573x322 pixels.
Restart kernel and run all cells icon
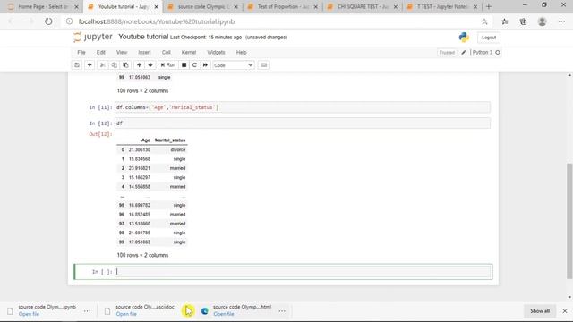pos(205,65)
